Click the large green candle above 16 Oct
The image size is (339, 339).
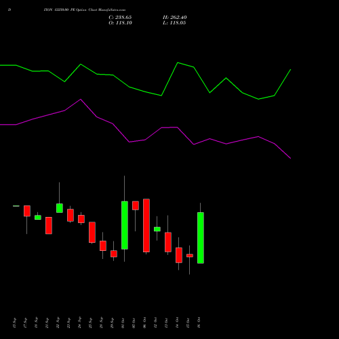coord(201,238)
